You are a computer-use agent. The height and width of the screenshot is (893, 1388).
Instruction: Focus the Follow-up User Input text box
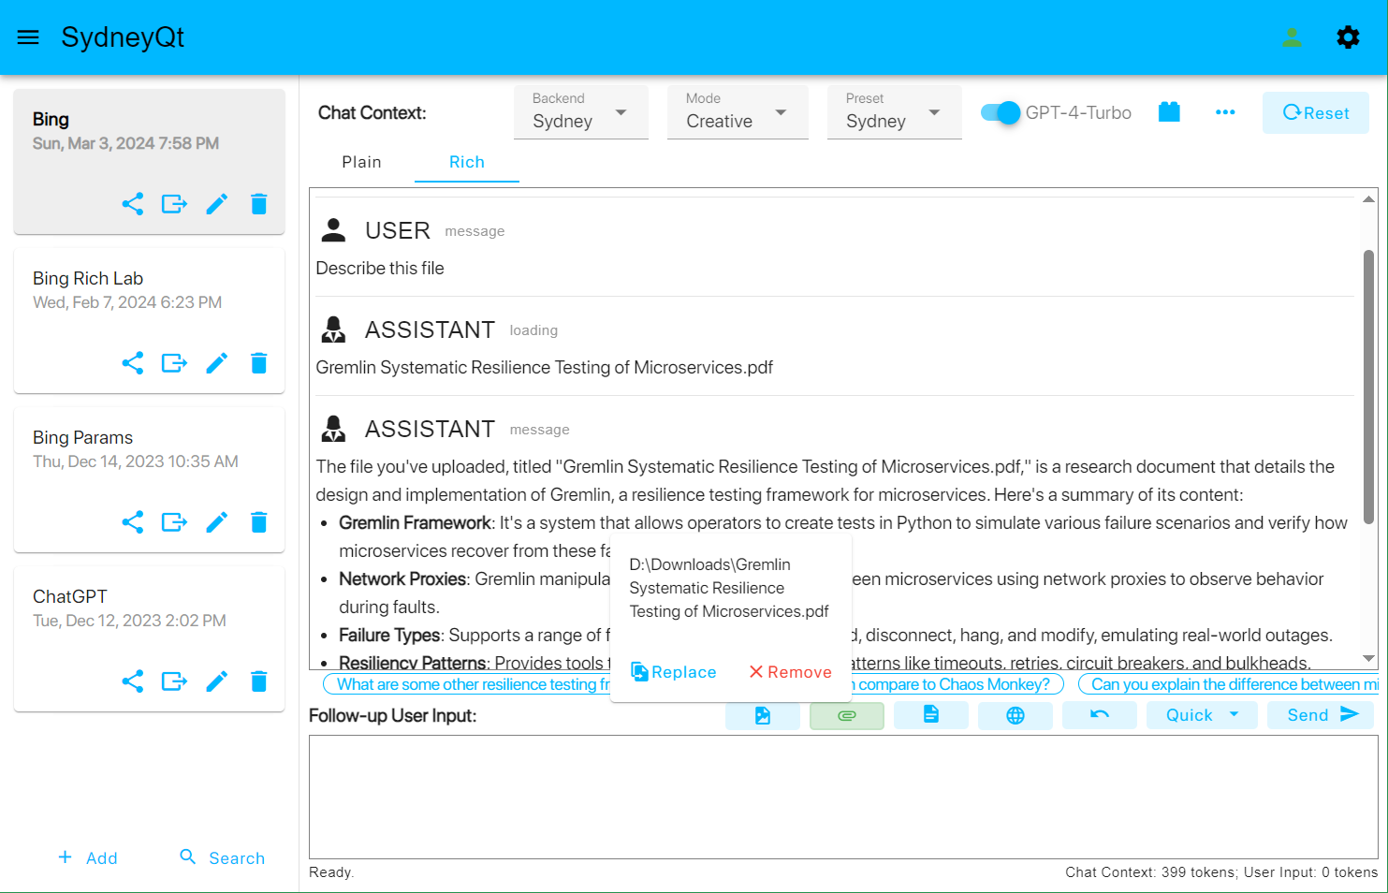843,797
